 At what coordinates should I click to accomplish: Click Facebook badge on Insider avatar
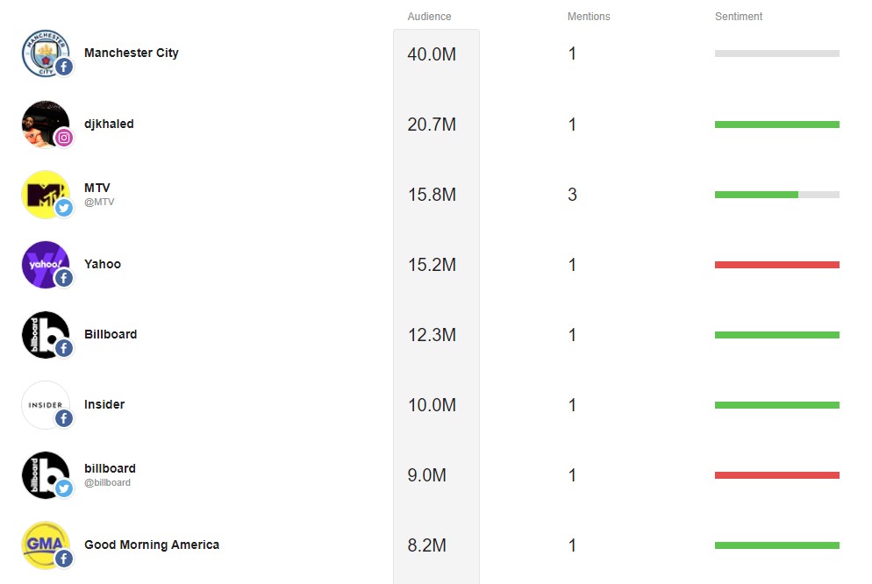(x=64, y=418)
